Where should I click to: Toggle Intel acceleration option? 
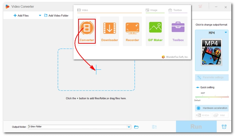click(220, 115)
